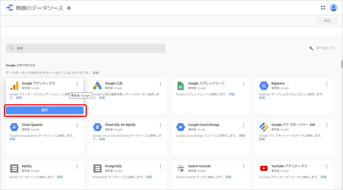Click the Google スプレッドシート green icon
Screen dimensions: 343x190
(x=181, y=86)
